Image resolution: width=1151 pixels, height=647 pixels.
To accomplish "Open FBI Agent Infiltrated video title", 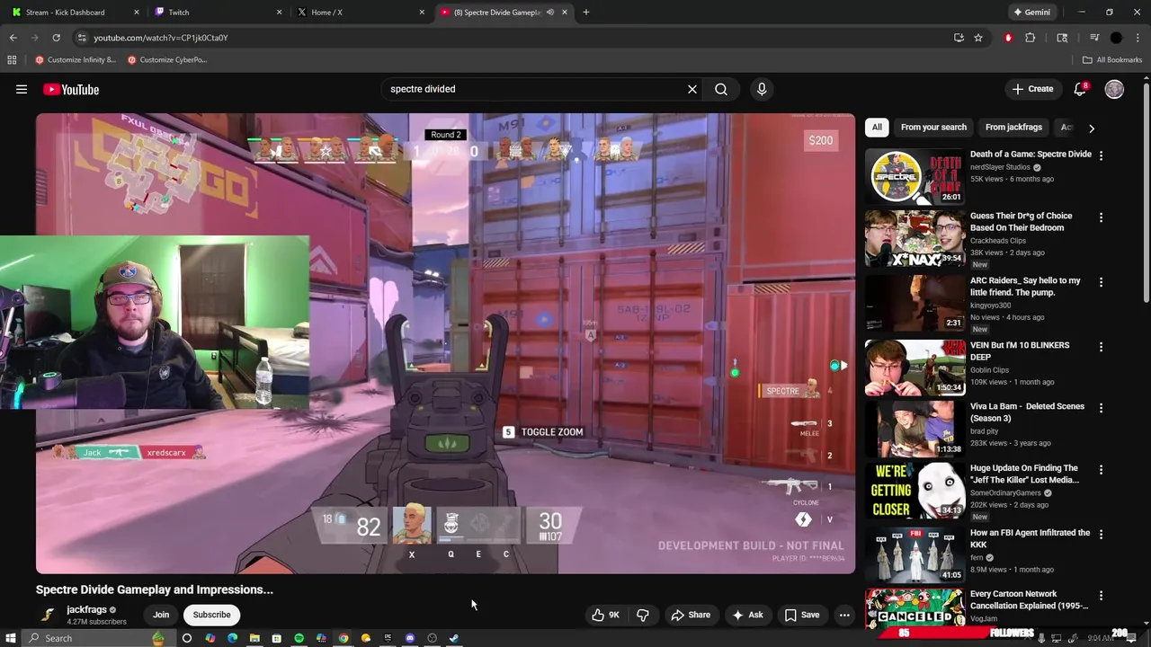I will [x=1030, y=538].
